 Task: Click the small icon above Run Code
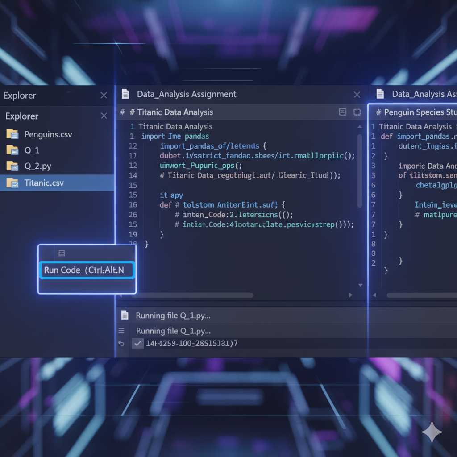pos(62,253)
